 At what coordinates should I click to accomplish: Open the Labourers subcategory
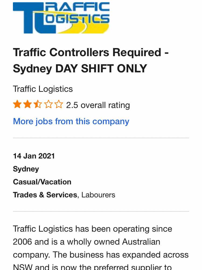[98, 195]
